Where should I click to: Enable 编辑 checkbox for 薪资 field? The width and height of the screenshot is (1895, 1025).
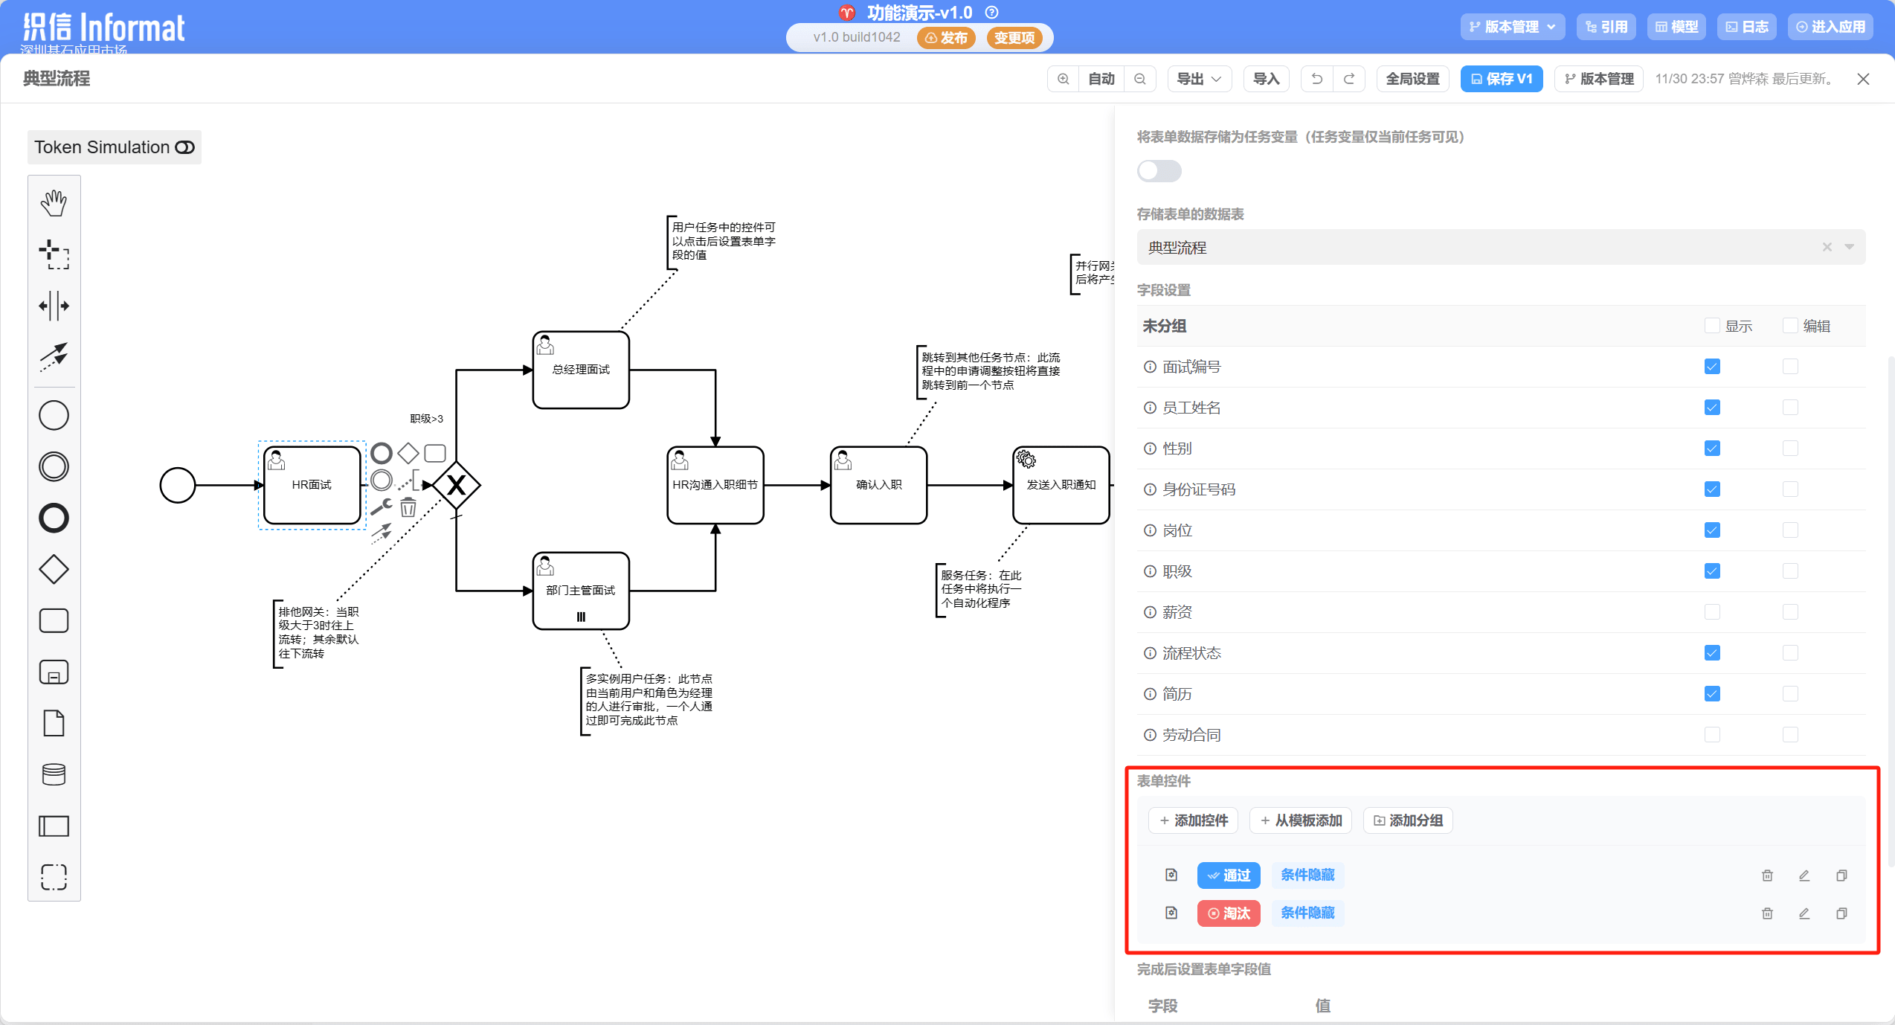[1790, 612]
